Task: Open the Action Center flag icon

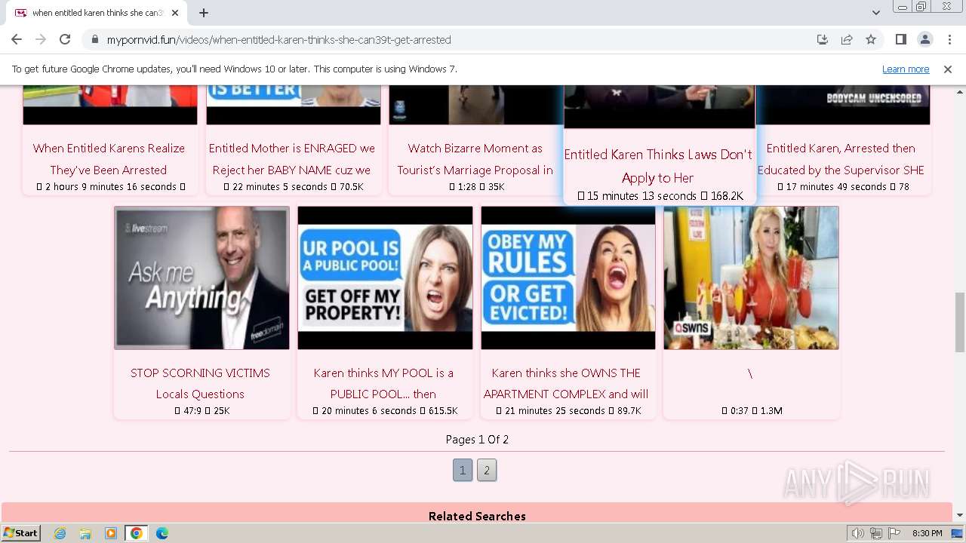Action: tap(895, 533)
